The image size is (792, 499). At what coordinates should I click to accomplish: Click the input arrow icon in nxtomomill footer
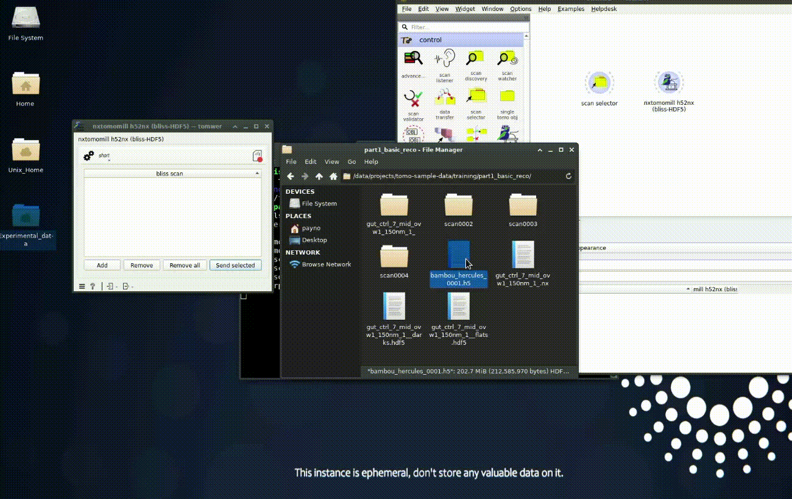pos(110,286)
